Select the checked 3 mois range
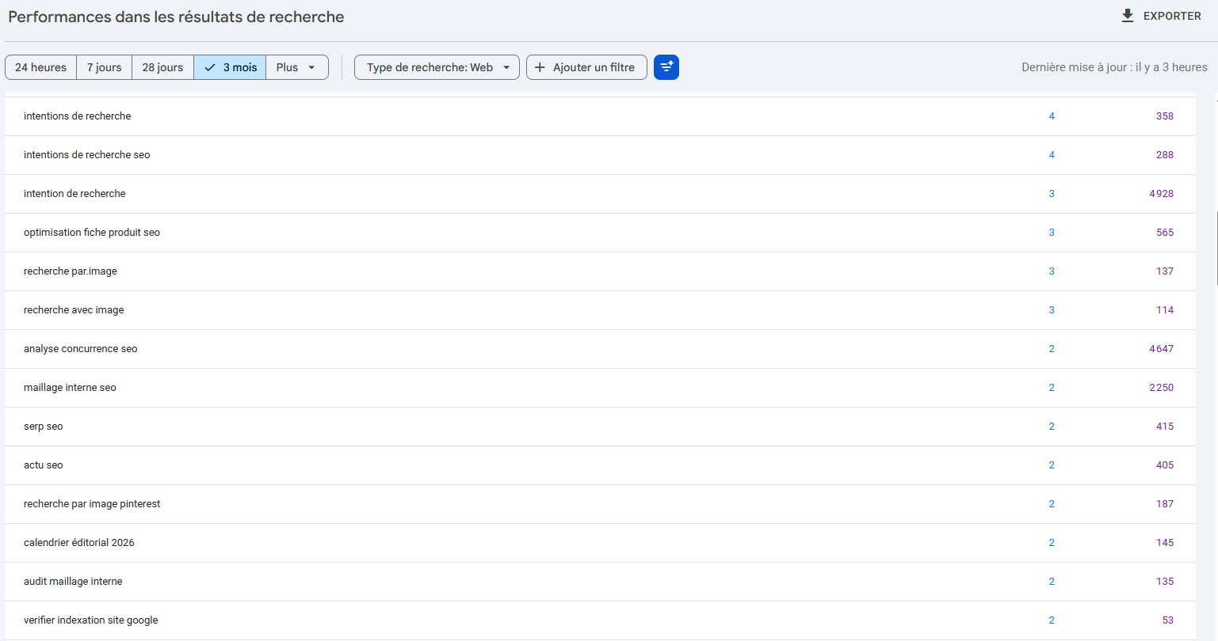Screen dimensions: 1218x641 (230, 67)
